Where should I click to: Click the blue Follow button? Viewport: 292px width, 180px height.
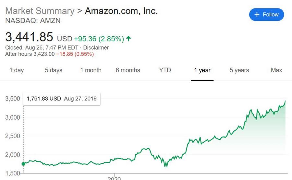pos(266,15)
